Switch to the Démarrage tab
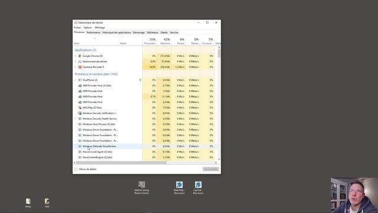 pyautogui.click(x=139, y=33)
